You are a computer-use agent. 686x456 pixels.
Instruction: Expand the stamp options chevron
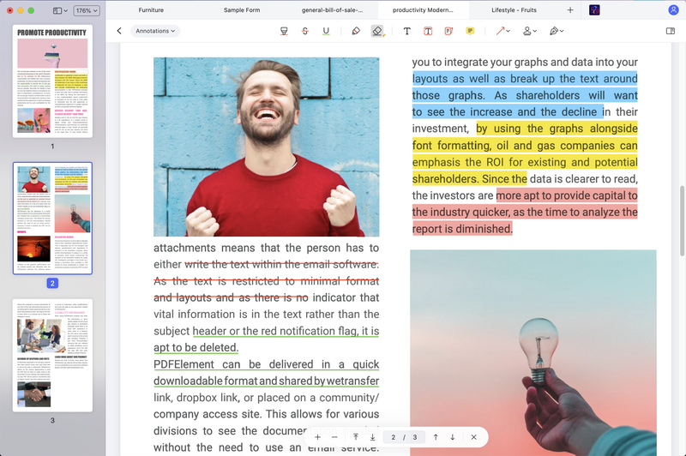click(534, 31)
